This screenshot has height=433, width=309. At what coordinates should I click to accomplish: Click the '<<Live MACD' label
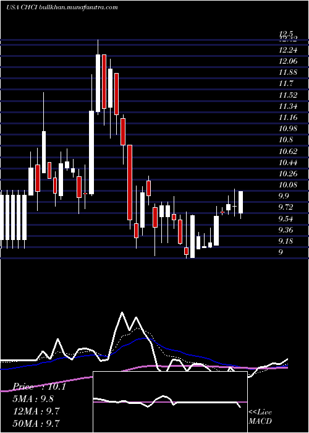coord(260,416)
